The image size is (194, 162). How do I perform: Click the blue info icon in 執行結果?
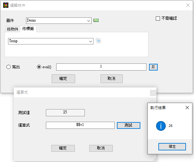(161, 126)
